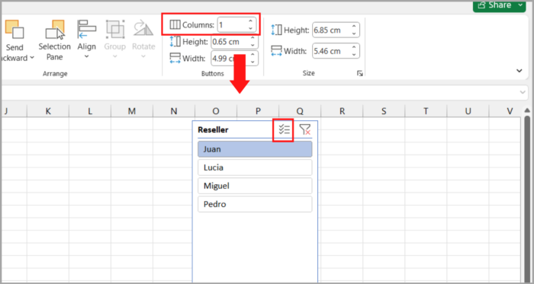The height and width of the screenshot is (284, 534).
Task: Open the Selection Pane
Action: click(x=54, y=40)
